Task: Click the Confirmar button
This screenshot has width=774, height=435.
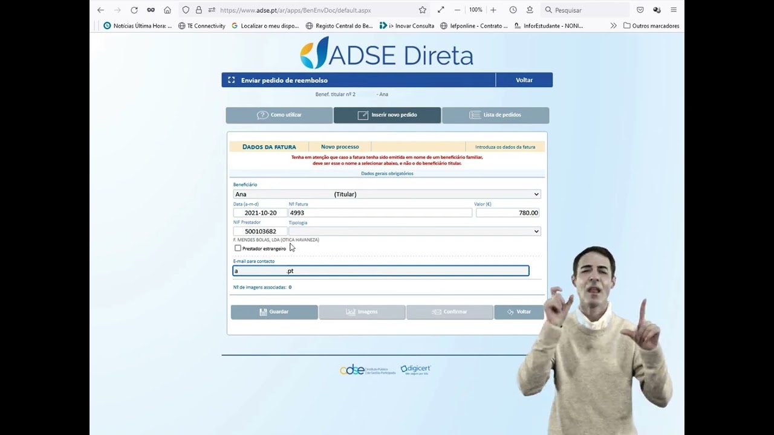Action: 449,312
